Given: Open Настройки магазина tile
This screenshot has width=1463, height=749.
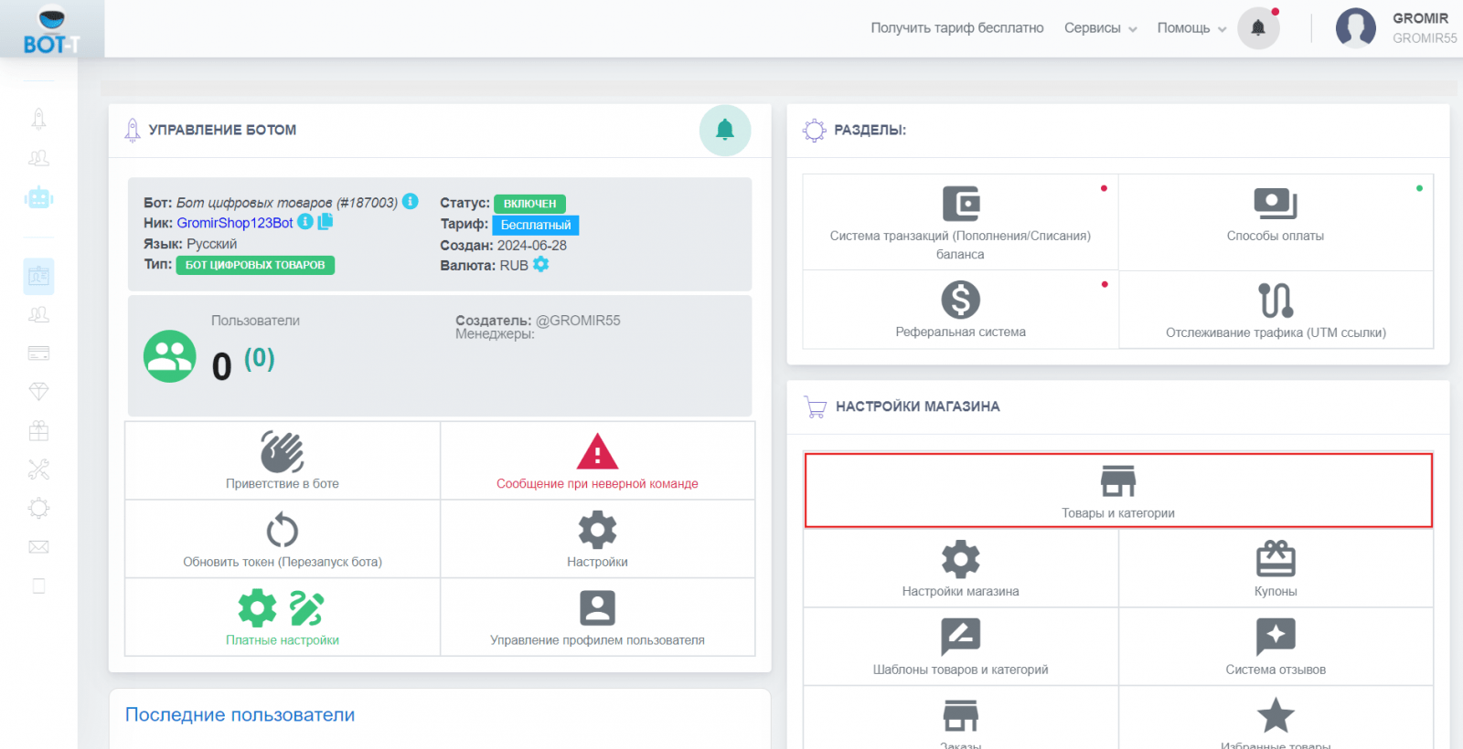Looking at the screenshot, I should 960,568.
